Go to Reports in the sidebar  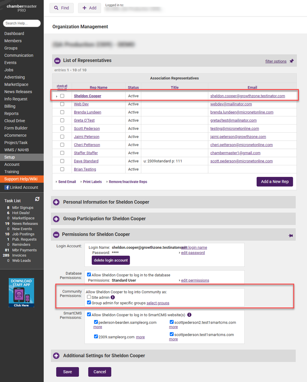pyautogui.click(x=11, y=113)
